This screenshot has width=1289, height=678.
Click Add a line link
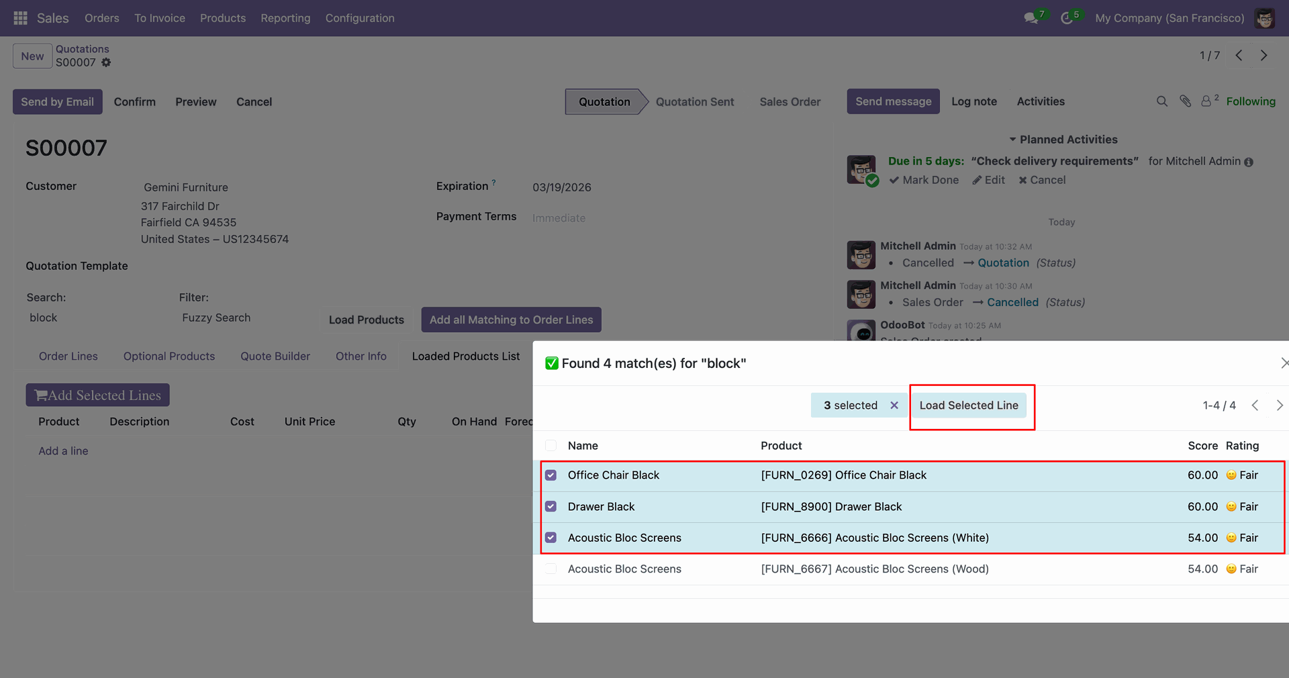point(64,451)
